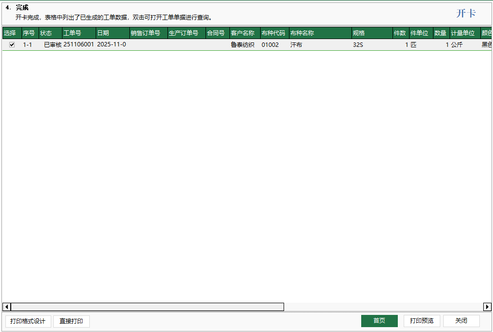Click the 首页 button
493x332 pixels.
tap(379, 321)
